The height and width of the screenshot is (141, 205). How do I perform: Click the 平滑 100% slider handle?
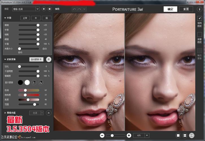(38, 44)
